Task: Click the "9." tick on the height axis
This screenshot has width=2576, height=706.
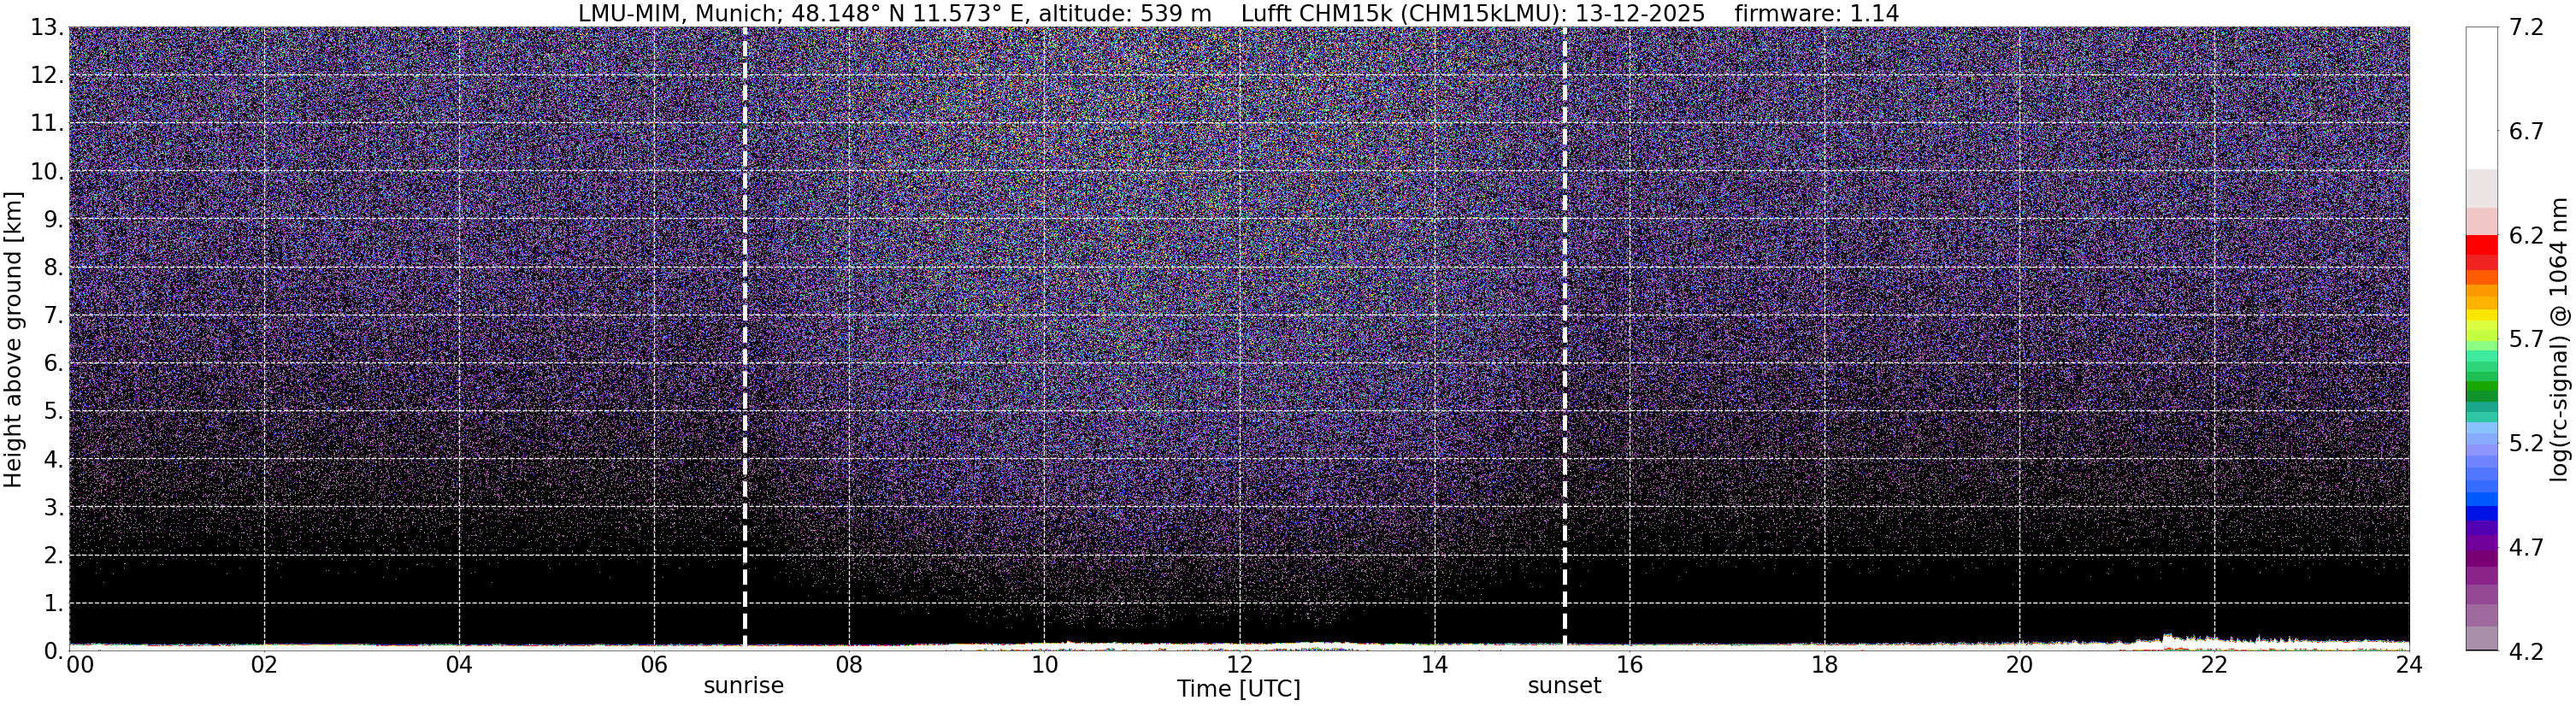Action: point(53,220)
